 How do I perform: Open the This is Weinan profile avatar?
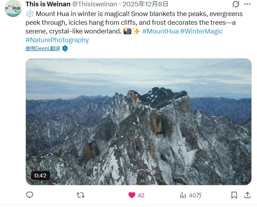[x=13, y=8]
